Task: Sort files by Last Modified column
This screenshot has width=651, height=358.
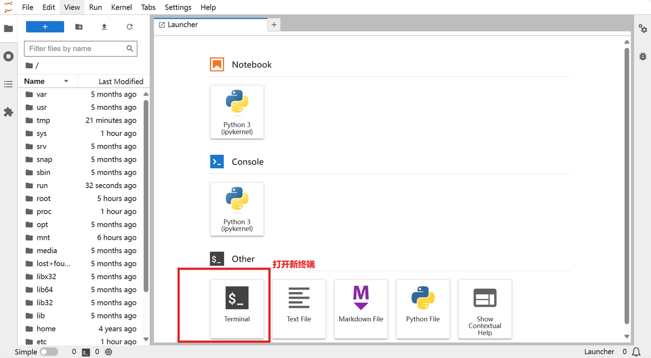Action: (x=121, y=81)
